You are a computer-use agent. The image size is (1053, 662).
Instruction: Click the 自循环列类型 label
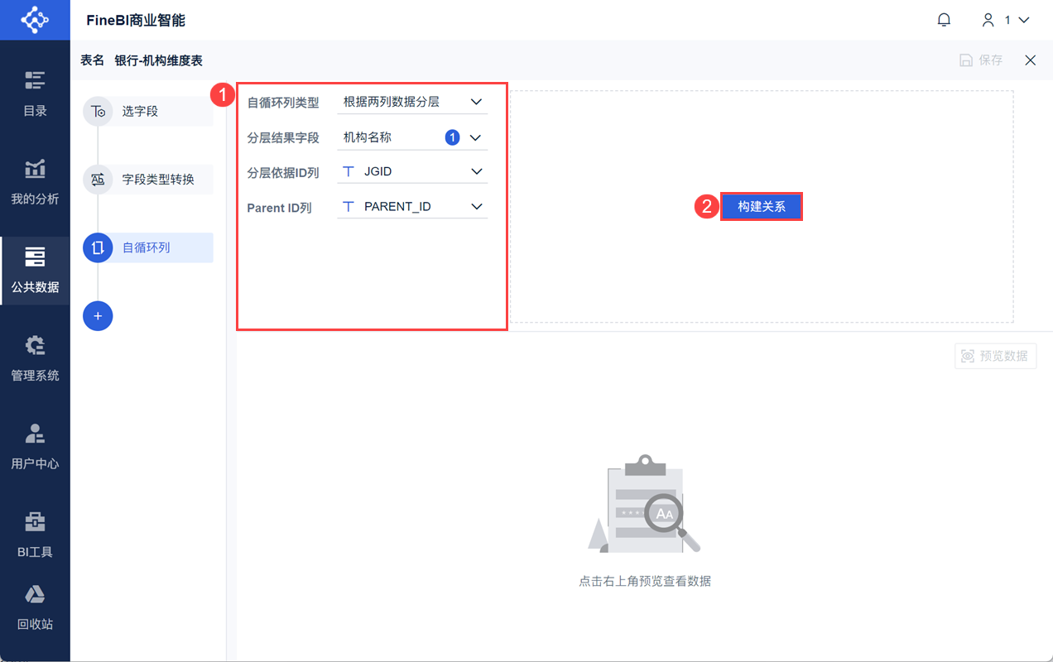(283, 103)
